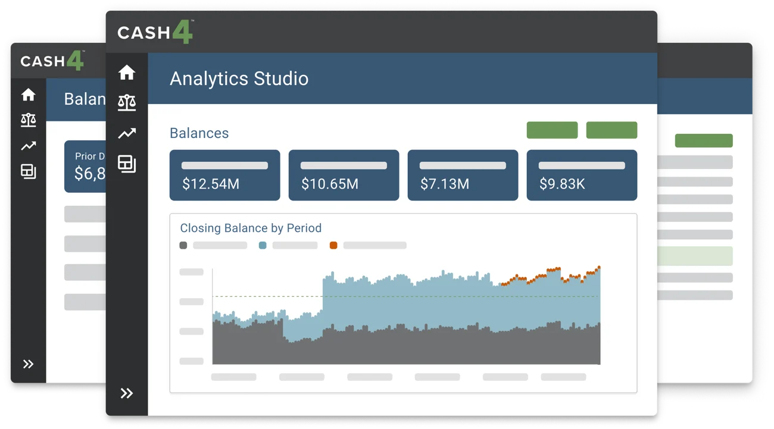Open the Balances (scales) icon in the sidebar
This screenshot has width=774, height=429.
tap(126, 102)
